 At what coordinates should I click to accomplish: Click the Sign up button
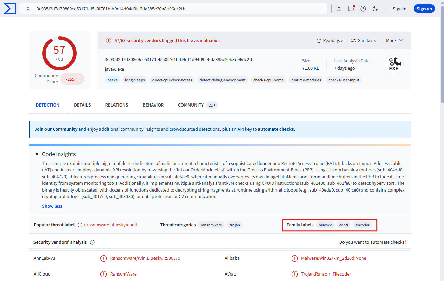click(424, 9)
